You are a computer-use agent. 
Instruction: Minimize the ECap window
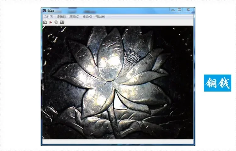tap(173, 10)
